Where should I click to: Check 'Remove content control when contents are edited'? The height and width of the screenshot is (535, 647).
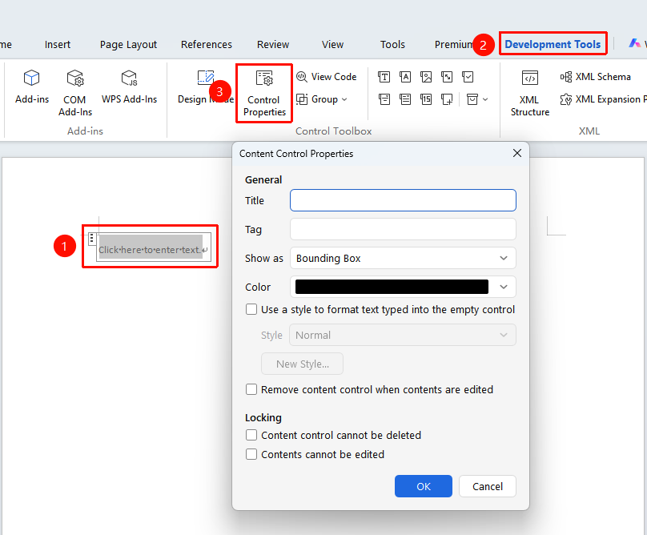click(x=251, y=390)
